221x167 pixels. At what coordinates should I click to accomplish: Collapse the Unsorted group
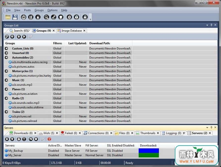pyautogui.click(x=6, y=53)
